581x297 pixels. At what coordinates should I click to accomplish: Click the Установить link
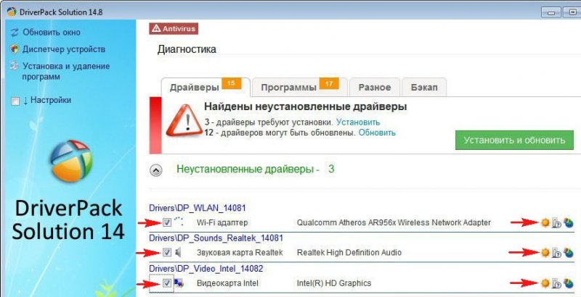tap(358, 122)
